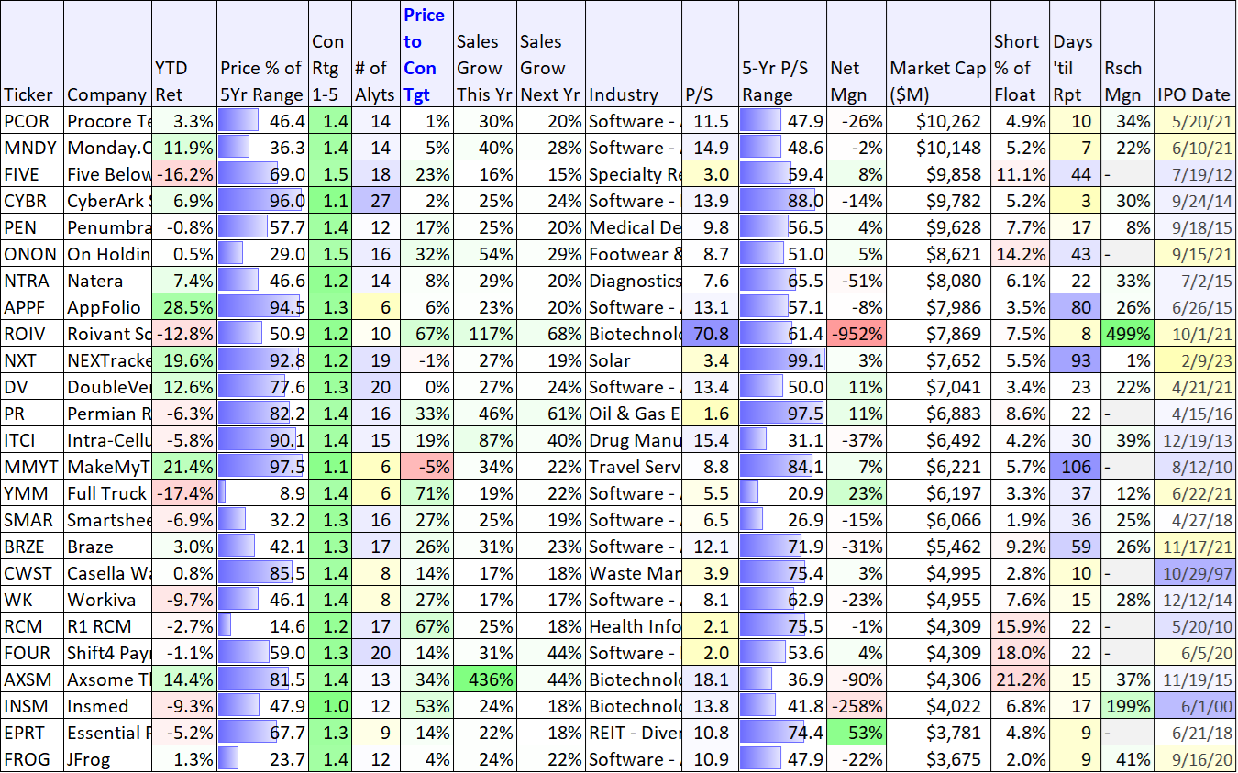This screenshot has height=773, width=1238.
Task: Click YMM YTD return -17.4%
Action: pos(185,493)
